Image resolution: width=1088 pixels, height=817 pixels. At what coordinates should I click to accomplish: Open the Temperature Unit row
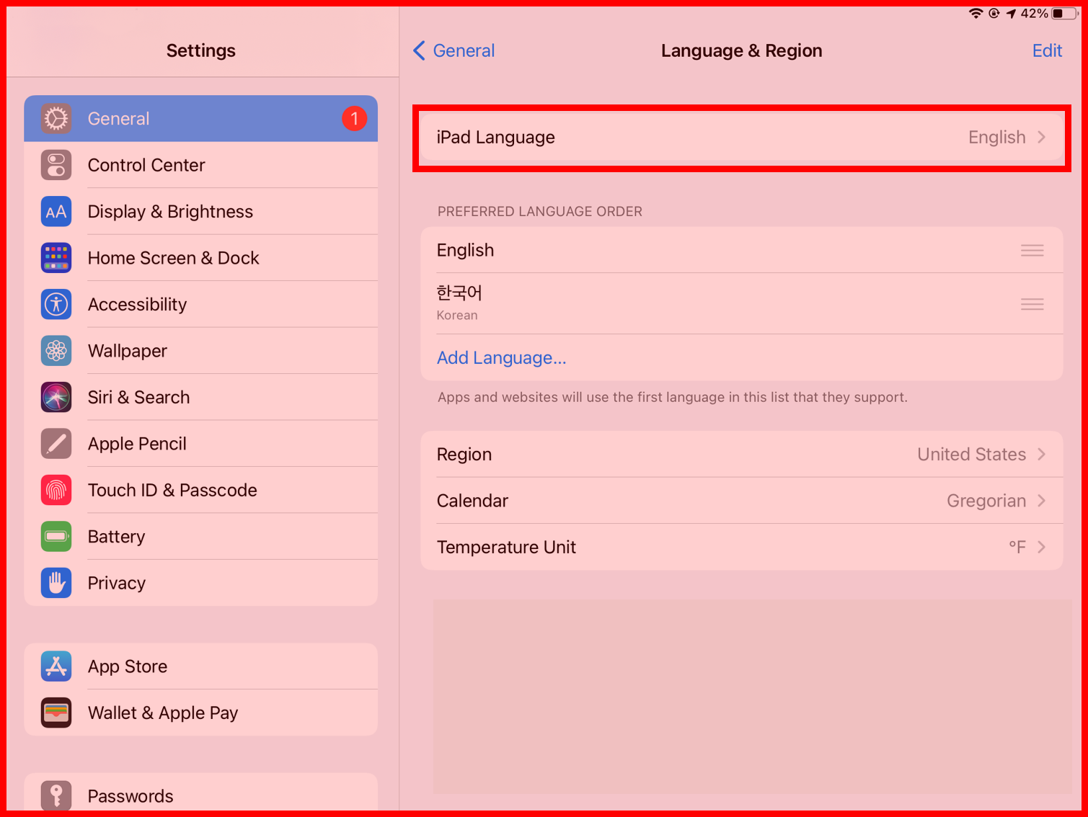tap(741, 548)
